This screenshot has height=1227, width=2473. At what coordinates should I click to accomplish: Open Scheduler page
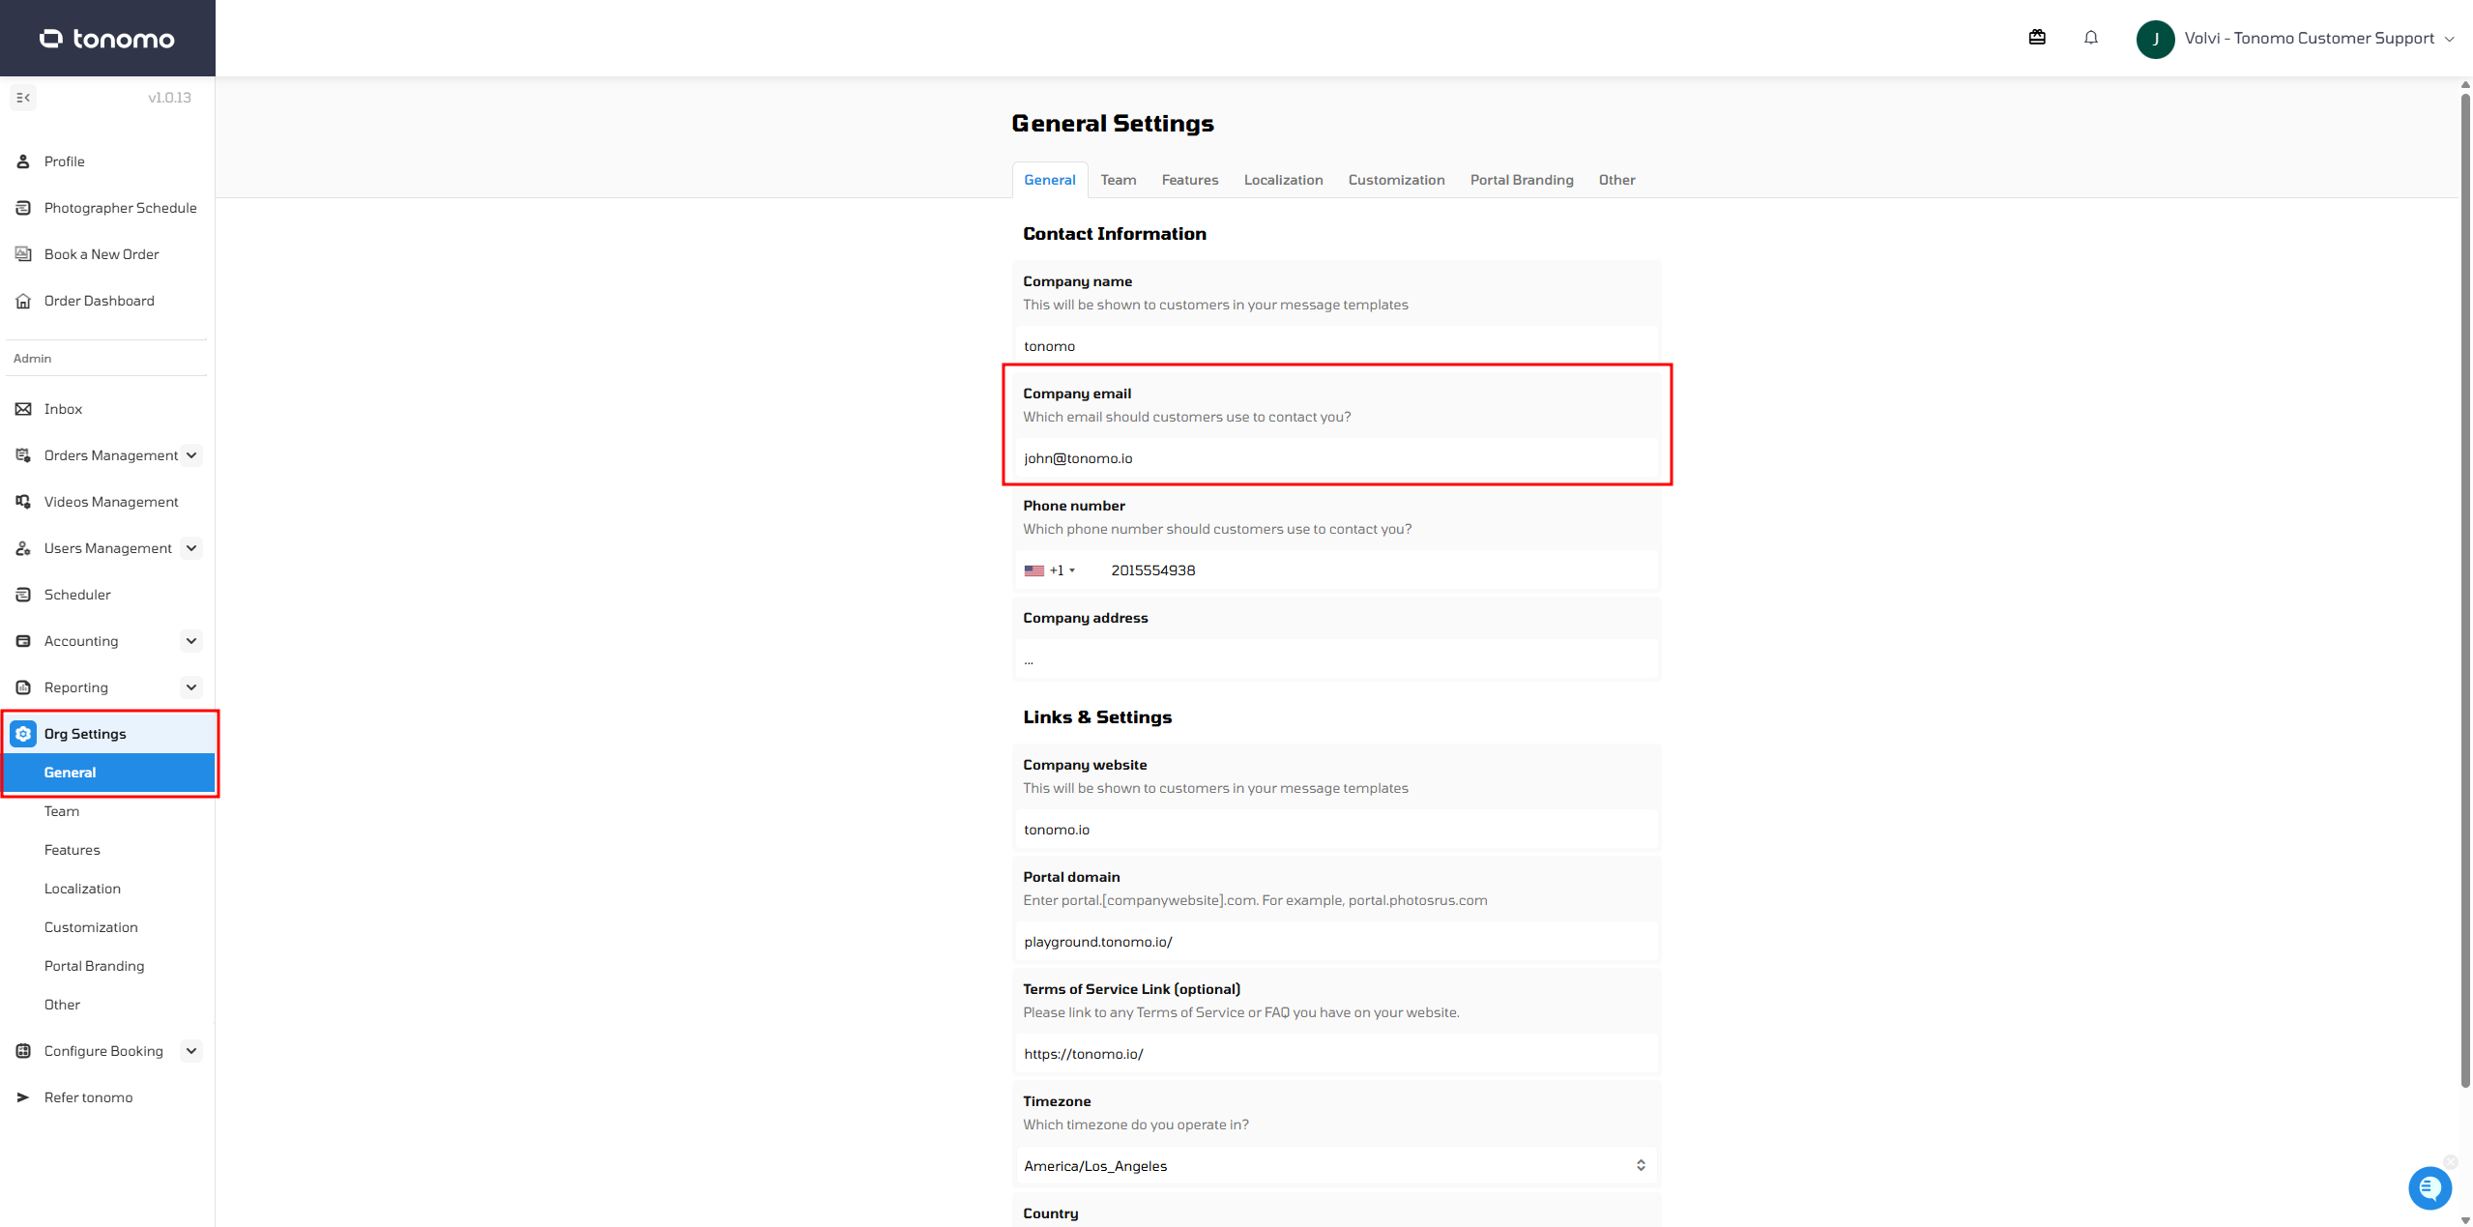pyautogui.click(x=77, y=595)
